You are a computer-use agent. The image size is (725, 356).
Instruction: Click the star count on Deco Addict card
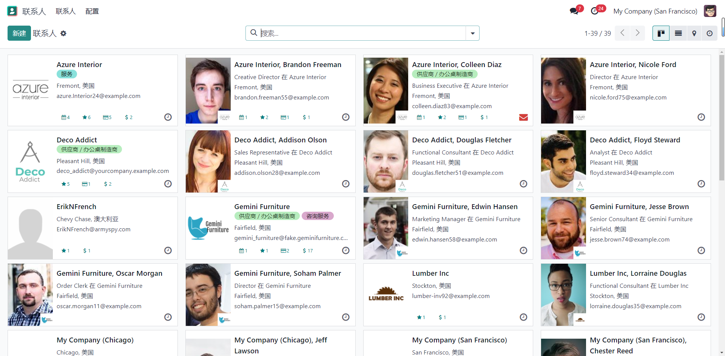[66, 184]
